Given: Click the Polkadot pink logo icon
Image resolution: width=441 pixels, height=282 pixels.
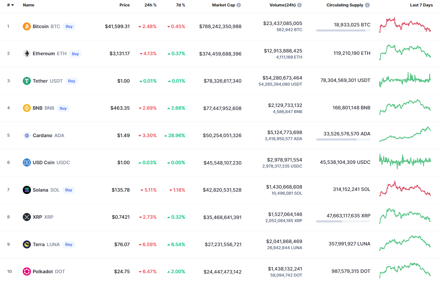Looking at the screenshot, I should (26, 272).
